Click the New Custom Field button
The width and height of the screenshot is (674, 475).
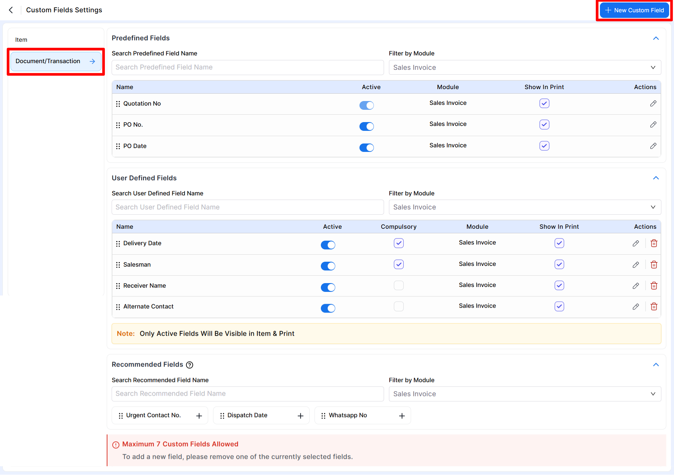634,10
